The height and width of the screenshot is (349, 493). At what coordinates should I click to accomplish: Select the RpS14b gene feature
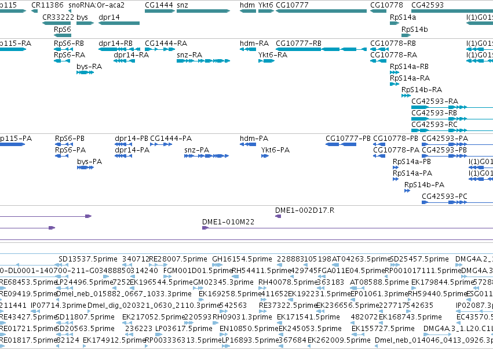click(x=406, y=35)
